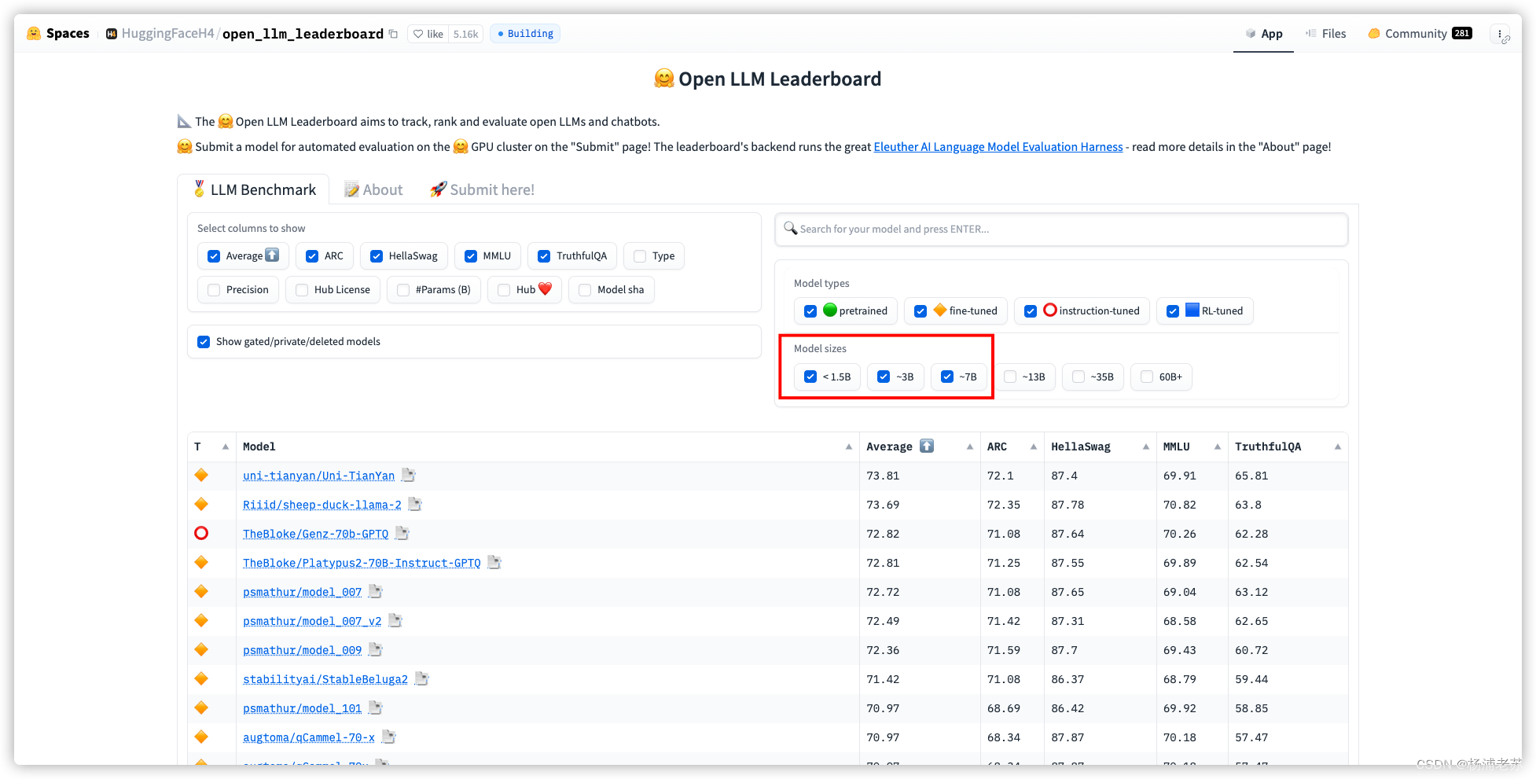Uncheck the RL-tuned model type filter
This screenshot has width=1536, height=779.
(x=1173, y=311)
